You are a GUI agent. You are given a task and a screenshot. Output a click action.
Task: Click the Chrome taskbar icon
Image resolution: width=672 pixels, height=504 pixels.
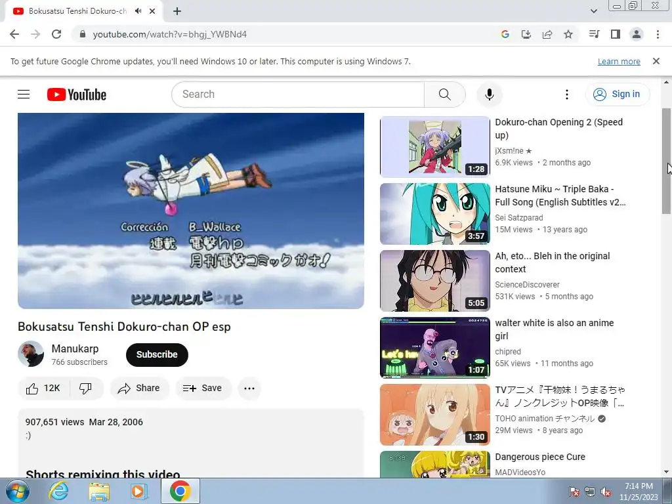tap(180, 491)
